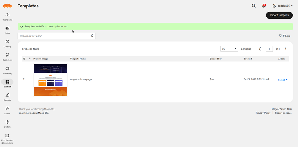Click the Mage-OS orange logo
Screen dimensions: 298x147
tap(7, 6)
